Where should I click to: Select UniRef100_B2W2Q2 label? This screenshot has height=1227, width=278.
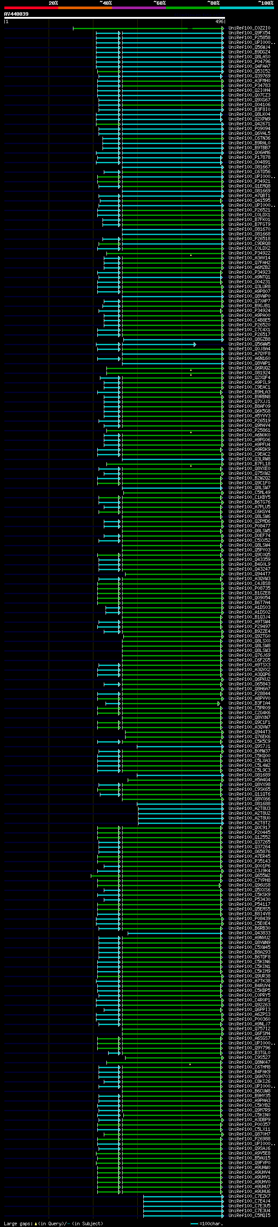[249, 478]
